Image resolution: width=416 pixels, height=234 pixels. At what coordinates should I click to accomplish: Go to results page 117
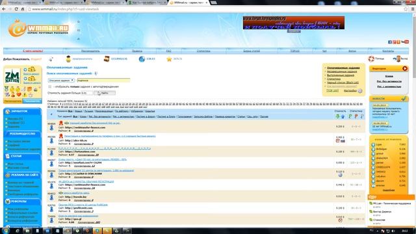tap(145, 107)
